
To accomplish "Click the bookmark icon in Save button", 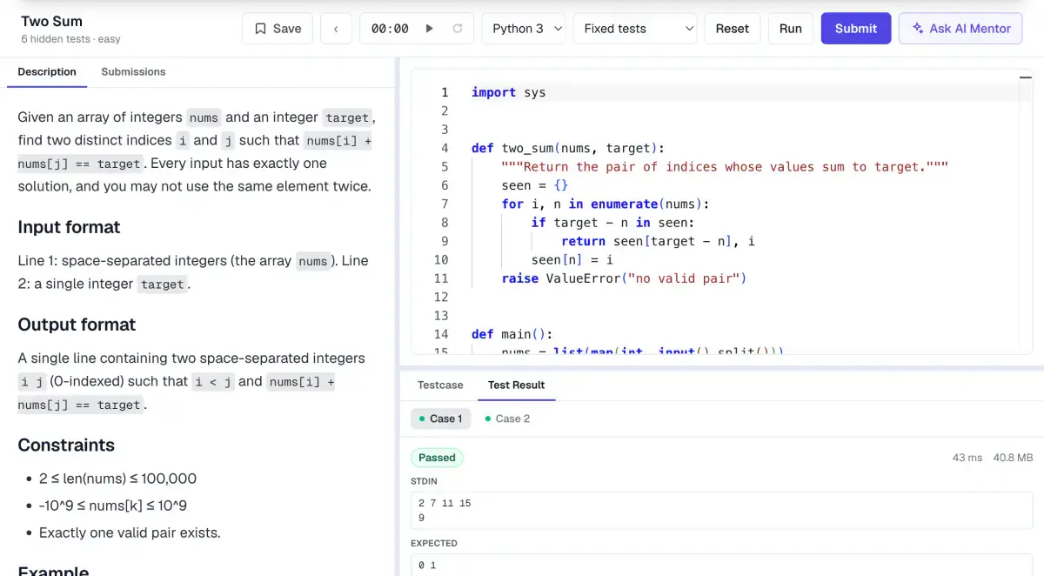I will point(260,29).
